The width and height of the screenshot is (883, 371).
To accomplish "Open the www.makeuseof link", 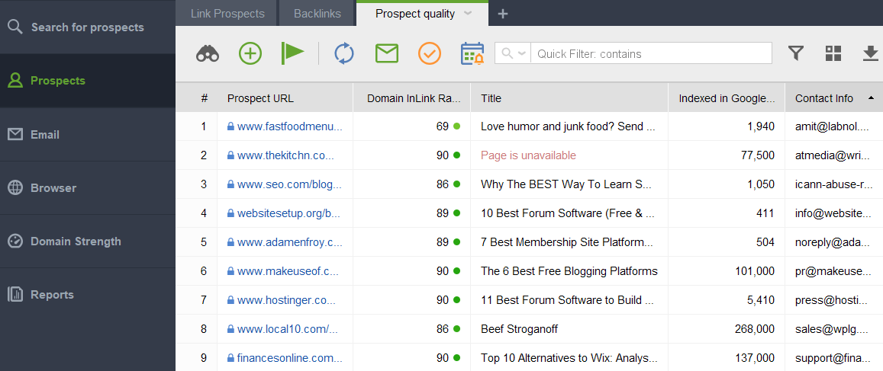I will click(288, 271).
